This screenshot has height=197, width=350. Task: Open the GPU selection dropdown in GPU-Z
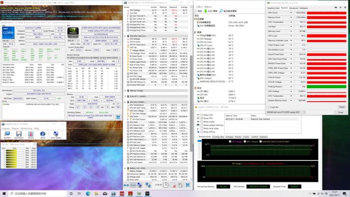pos(287,112)
